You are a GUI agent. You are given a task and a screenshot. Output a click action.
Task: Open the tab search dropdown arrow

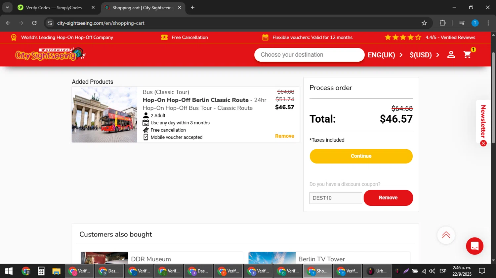click(7, 7)
